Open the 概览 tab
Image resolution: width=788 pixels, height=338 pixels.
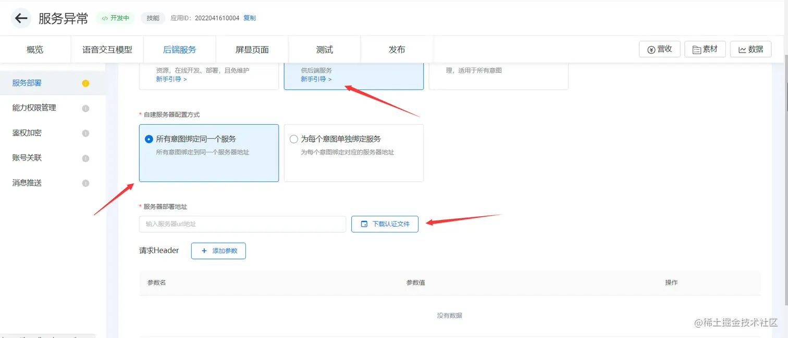35,49
